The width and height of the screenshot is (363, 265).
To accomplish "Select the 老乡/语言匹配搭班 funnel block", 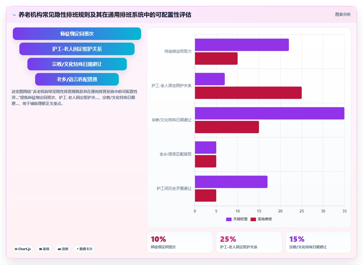I will 77,79.
